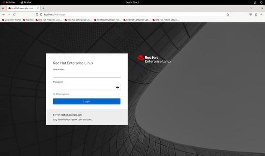Click the Server: host.lab.example.com text
Image resolution: width=265 pixels, height=156 pixels.
68,115
